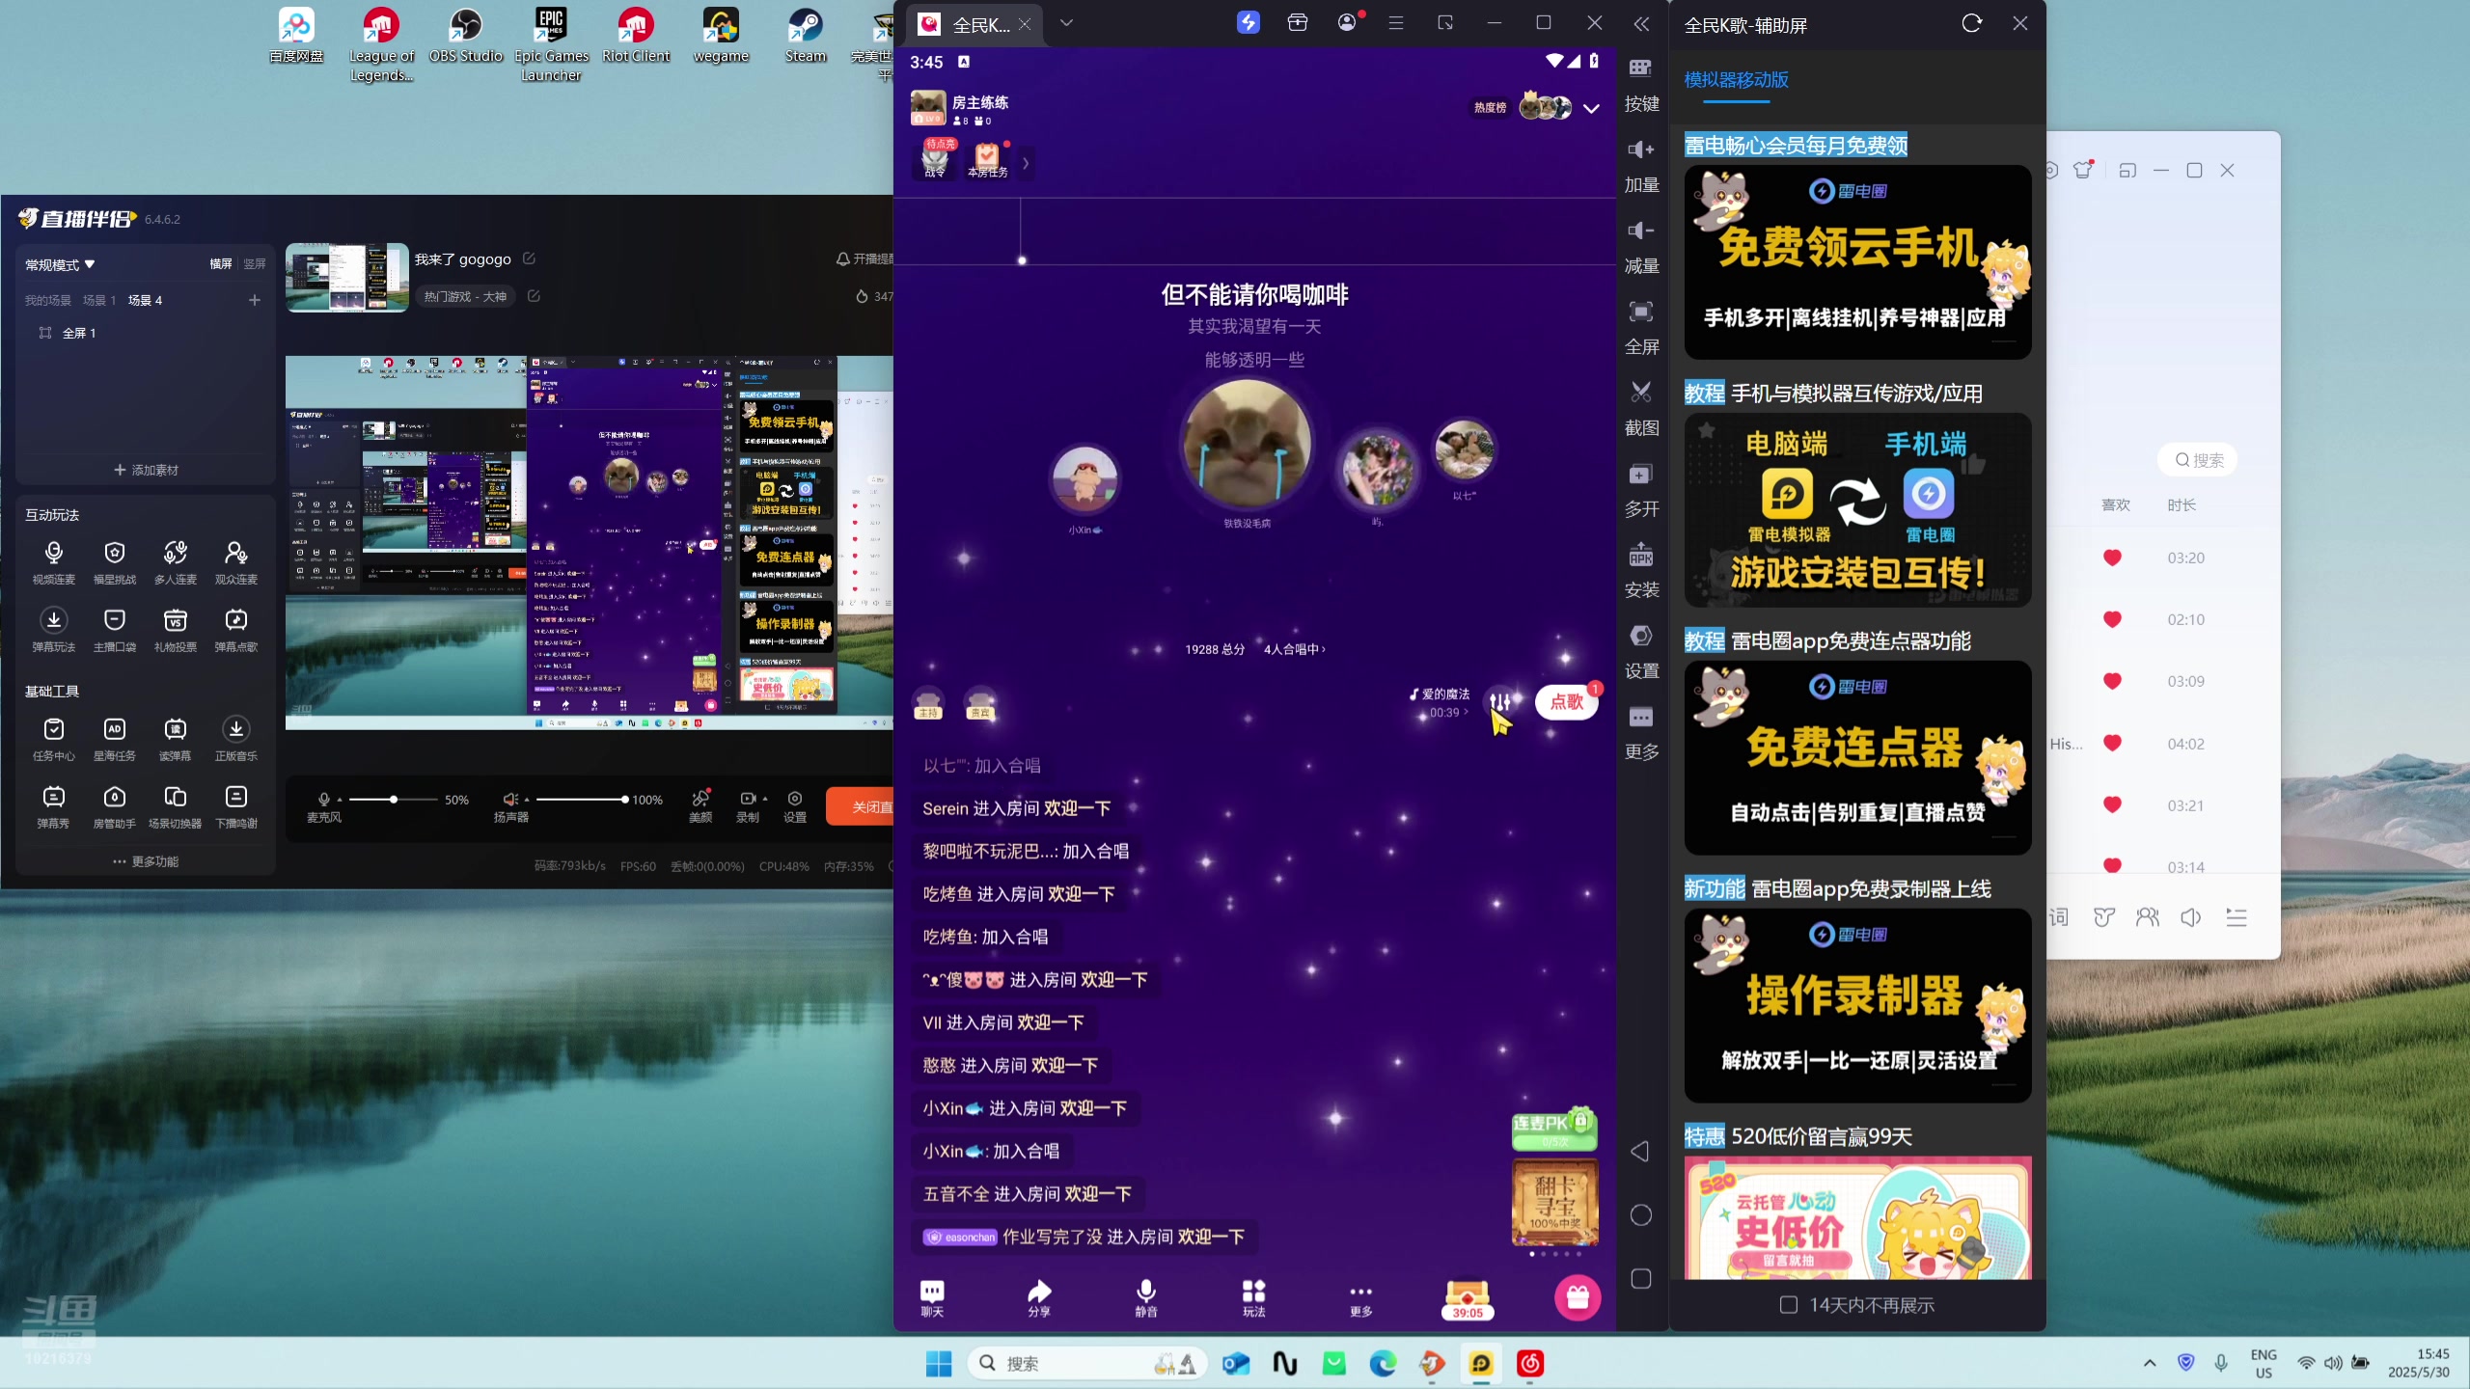Toggle heart like on 03:09 song
Screen dimensions: 2470x1389
click(x=2112, y=681)
